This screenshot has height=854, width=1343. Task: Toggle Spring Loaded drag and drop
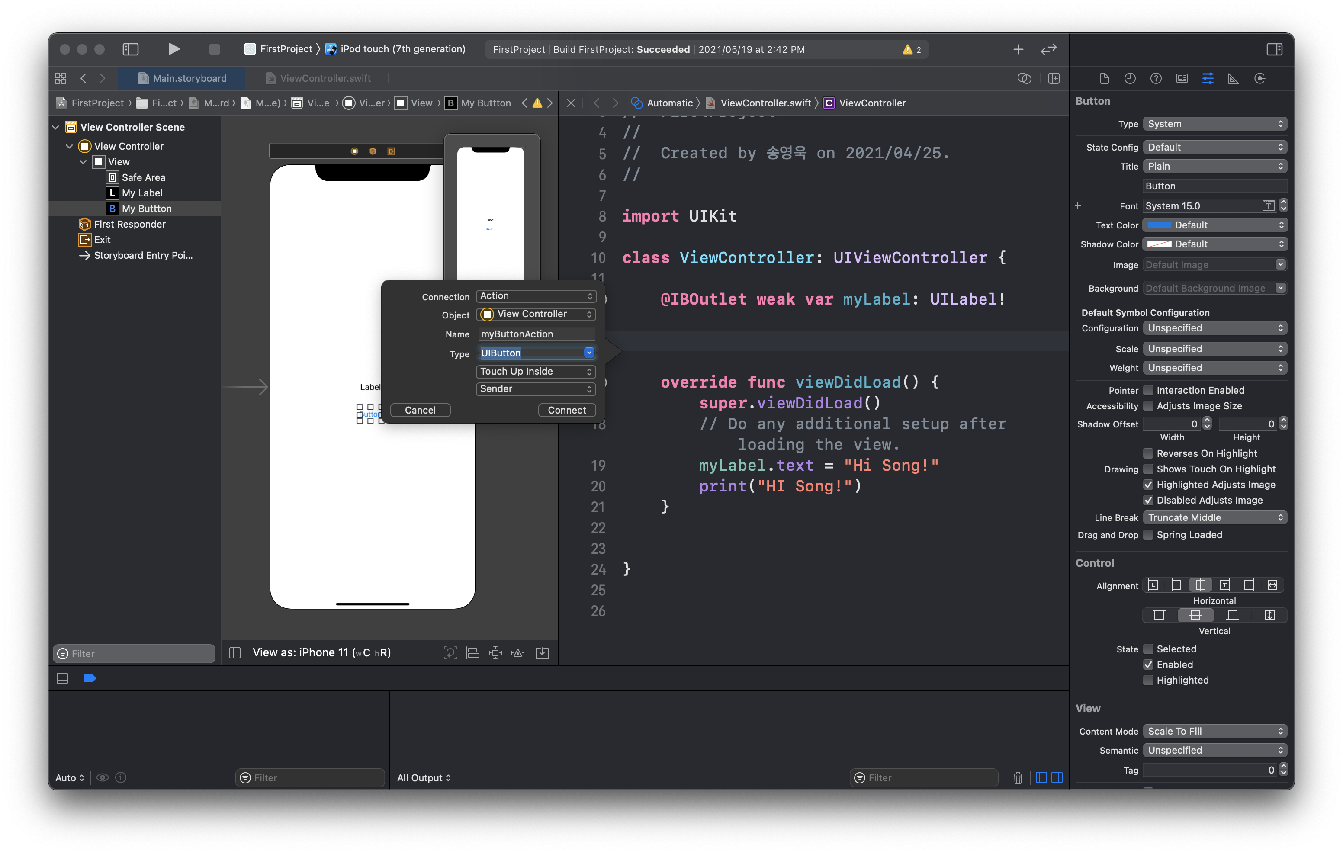pos(1149,535)
